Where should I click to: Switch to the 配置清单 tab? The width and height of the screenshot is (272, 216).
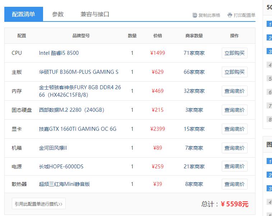(x=24, y=14)
